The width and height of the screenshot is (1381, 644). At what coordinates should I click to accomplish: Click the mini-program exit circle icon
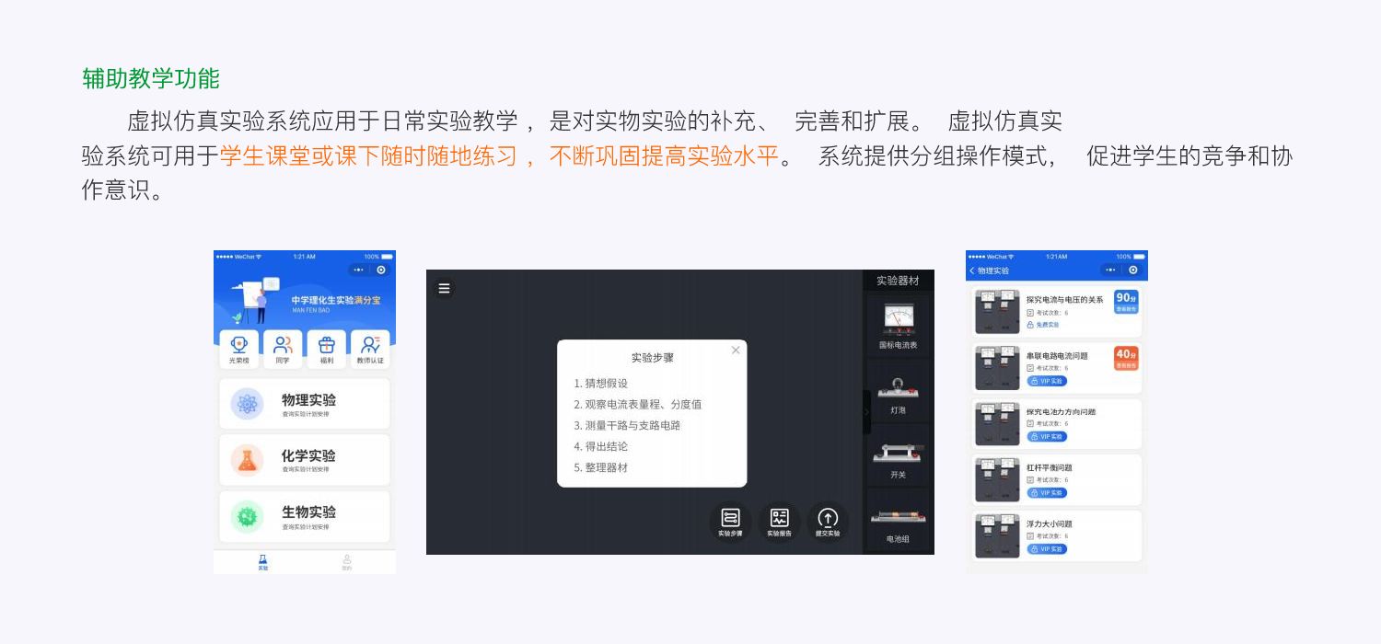pos(381,270)
